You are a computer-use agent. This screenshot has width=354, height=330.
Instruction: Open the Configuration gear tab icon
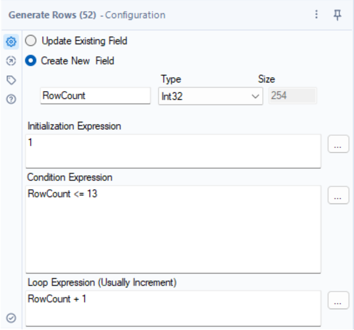tap(11, 42)
